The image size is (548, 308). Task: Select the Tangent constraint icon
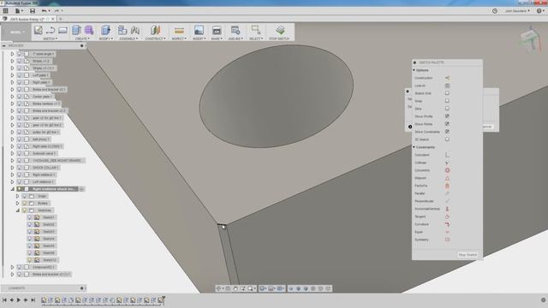[x=447, y=216]
